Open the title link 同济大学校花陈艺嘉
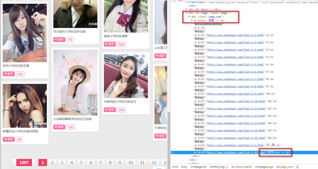318x169 pixels. point(16,66)
